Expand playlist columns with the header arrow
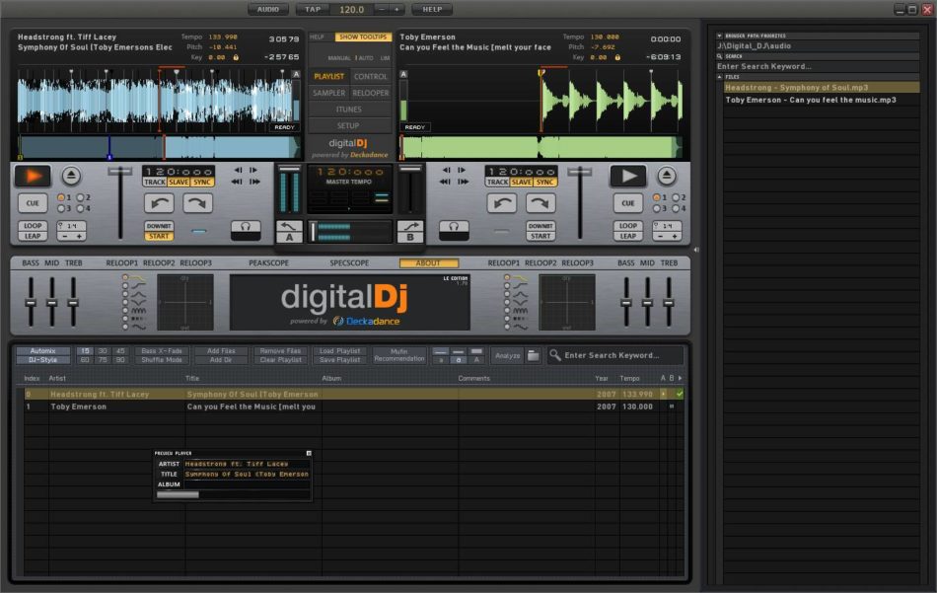Viewport: 937px width, 593px height. pyautogui.click(x=680, y=379)
